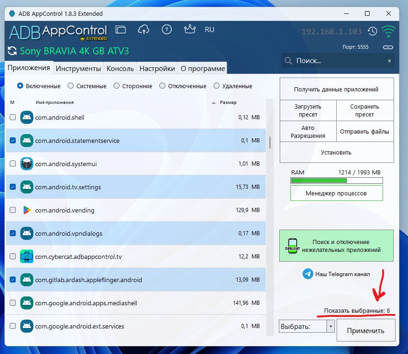Viewport: 408px width, 354px height.
Task: Click the com.android.tv.settings app icon
Action: click(x=26, y=187)
